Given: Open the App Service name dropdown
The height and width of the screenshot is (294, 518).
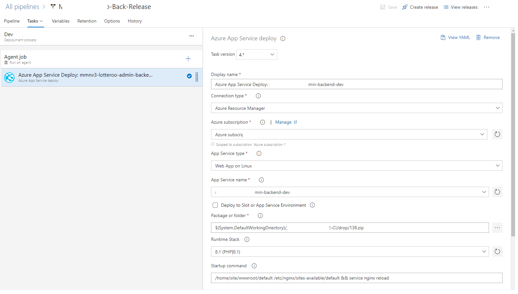Looking at the screenshot, I should pos(350,192).
